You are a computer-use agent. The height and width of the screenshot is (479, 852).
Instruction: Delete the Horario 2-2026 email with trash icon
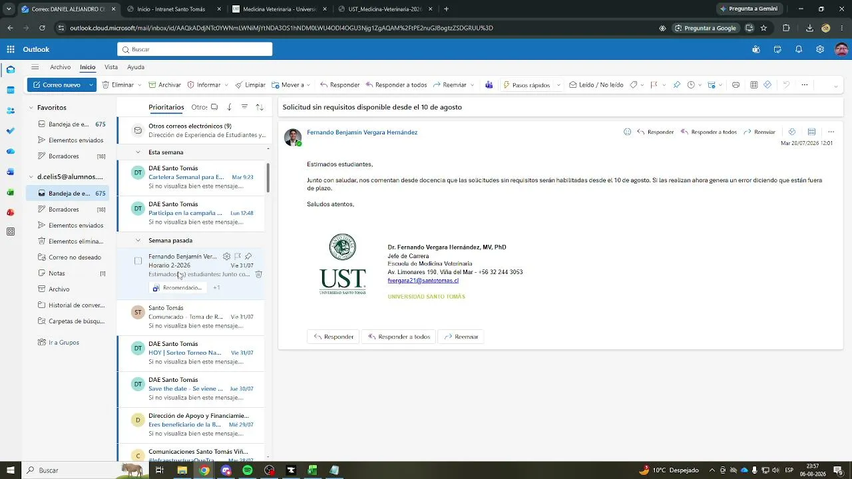coord(259,274)
